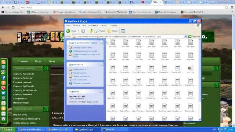Screen dimensions: 235x132
Task: Click the Twitter share icon in sidebar
Action: (x=3, y=93)
